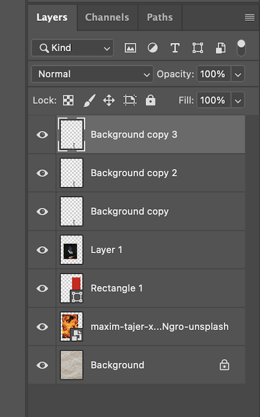Screen dimensions: 260x417
Task: Click the Lock all padlock icon
Action: click(x=151, y=100)
